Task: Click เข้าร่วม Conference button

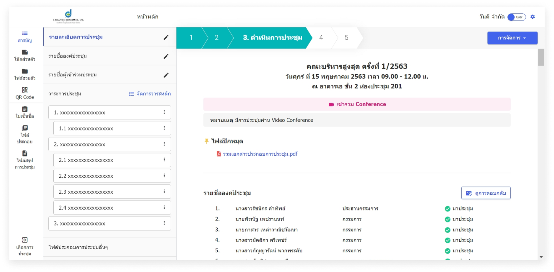Action: [x=357, y=104]
